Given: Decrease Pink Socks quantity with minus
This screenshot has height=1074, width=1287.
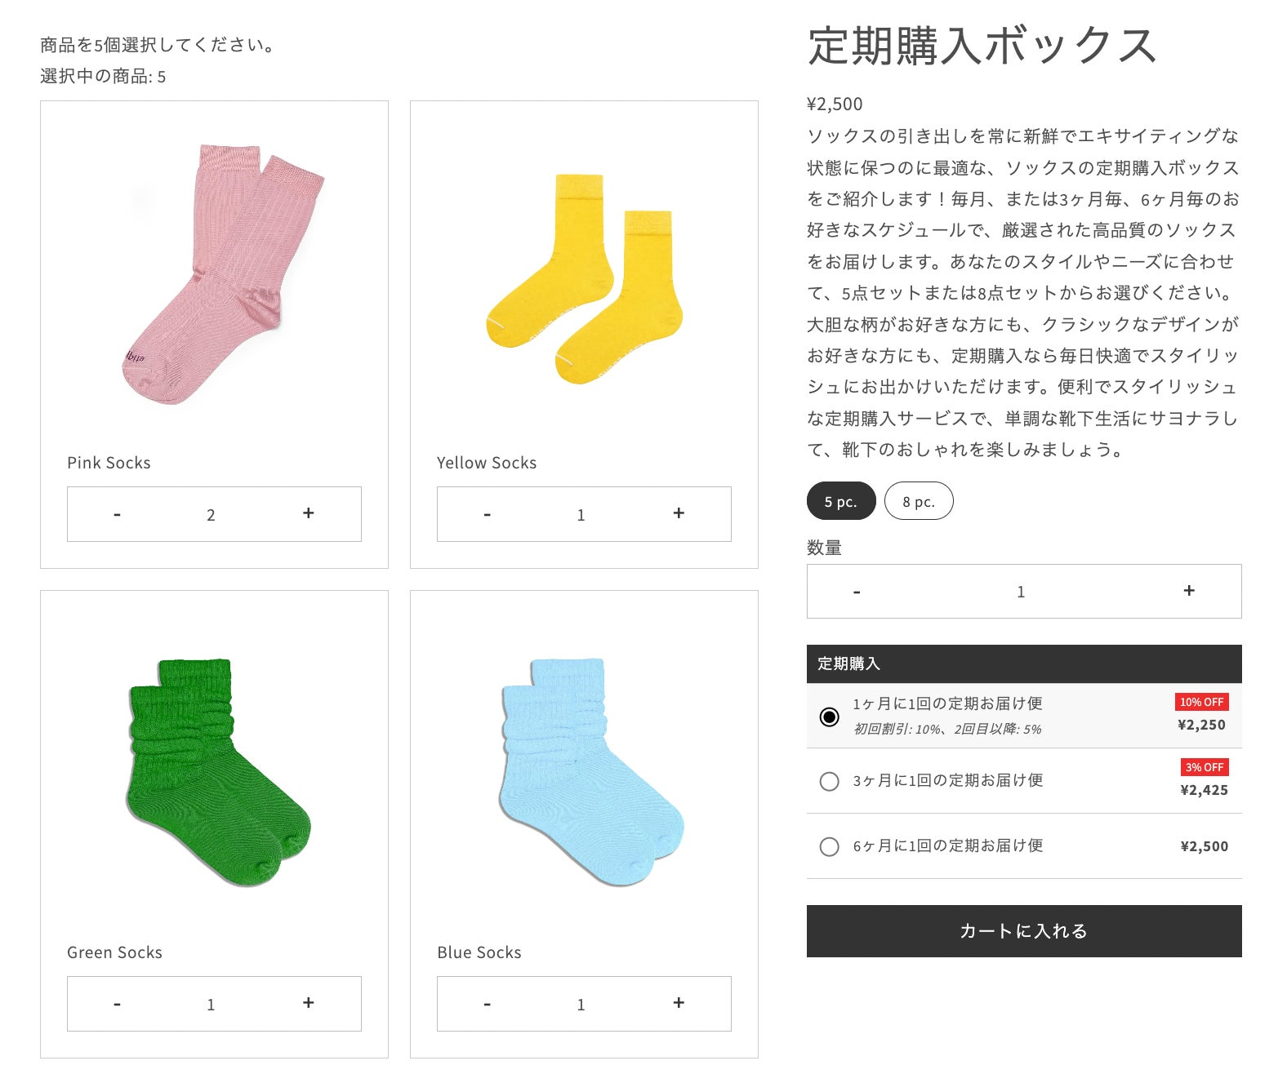Looking at the screenshot, I should click(x=118, y=514).
